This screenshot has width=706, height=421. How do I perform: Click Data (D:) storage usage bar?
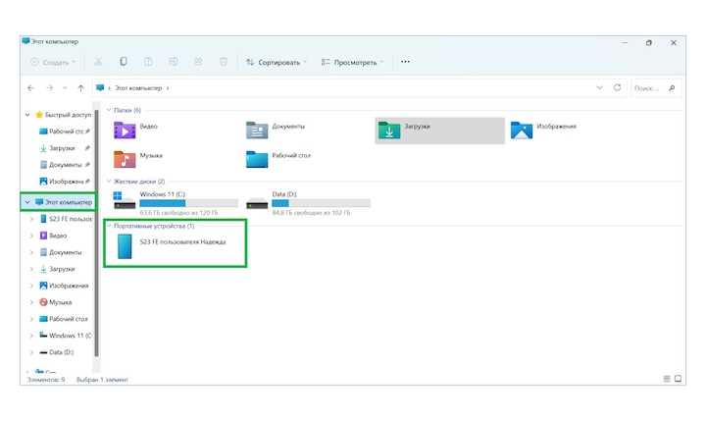coord(321,203)
